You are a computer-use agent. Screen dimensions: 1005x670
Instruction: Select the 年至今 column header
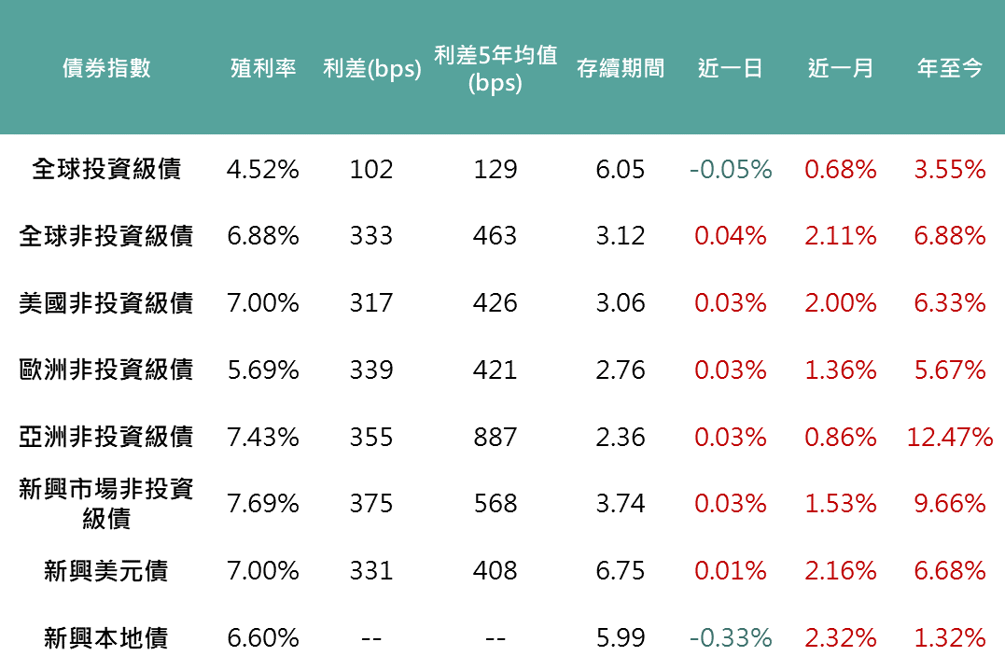coord(950,68)
